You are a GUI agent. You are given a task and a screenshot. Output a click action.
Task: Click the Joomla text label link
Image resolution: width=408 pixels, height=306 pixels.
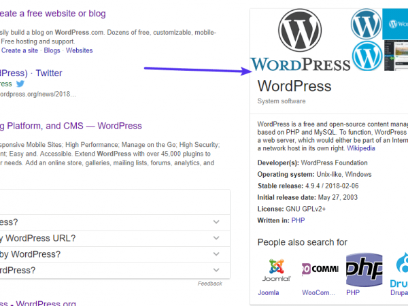pyautogui.click(x=269, y=292)
